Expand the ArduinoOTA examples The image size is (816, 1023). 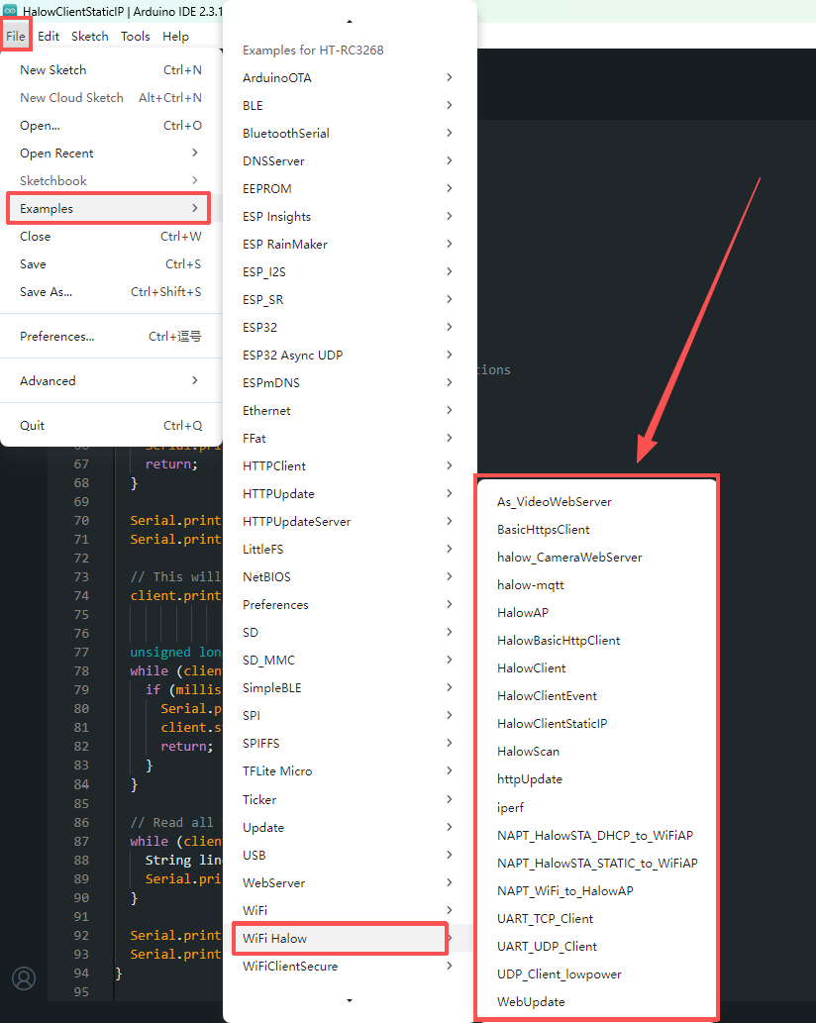(350, 77)
